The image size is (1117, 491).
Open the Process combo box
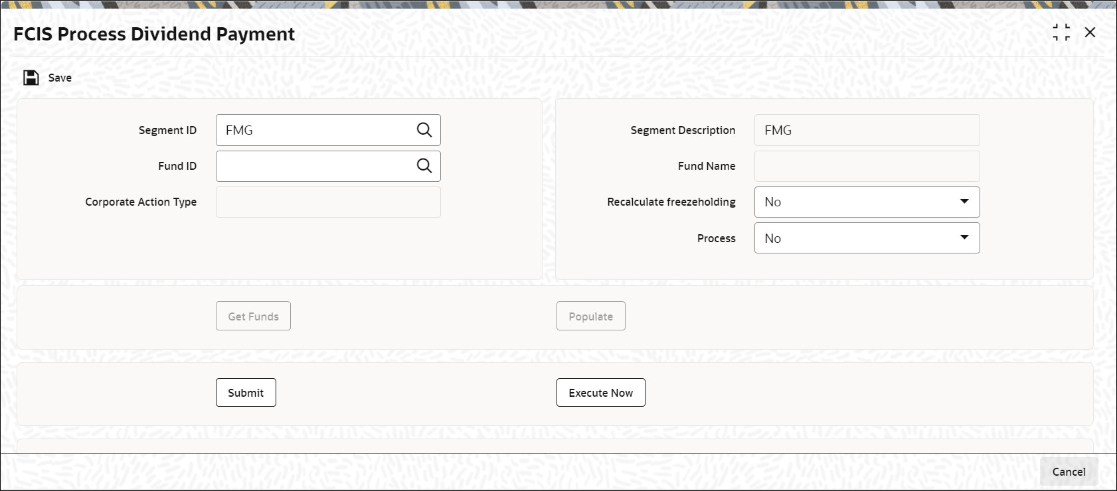tap(867, 238)
